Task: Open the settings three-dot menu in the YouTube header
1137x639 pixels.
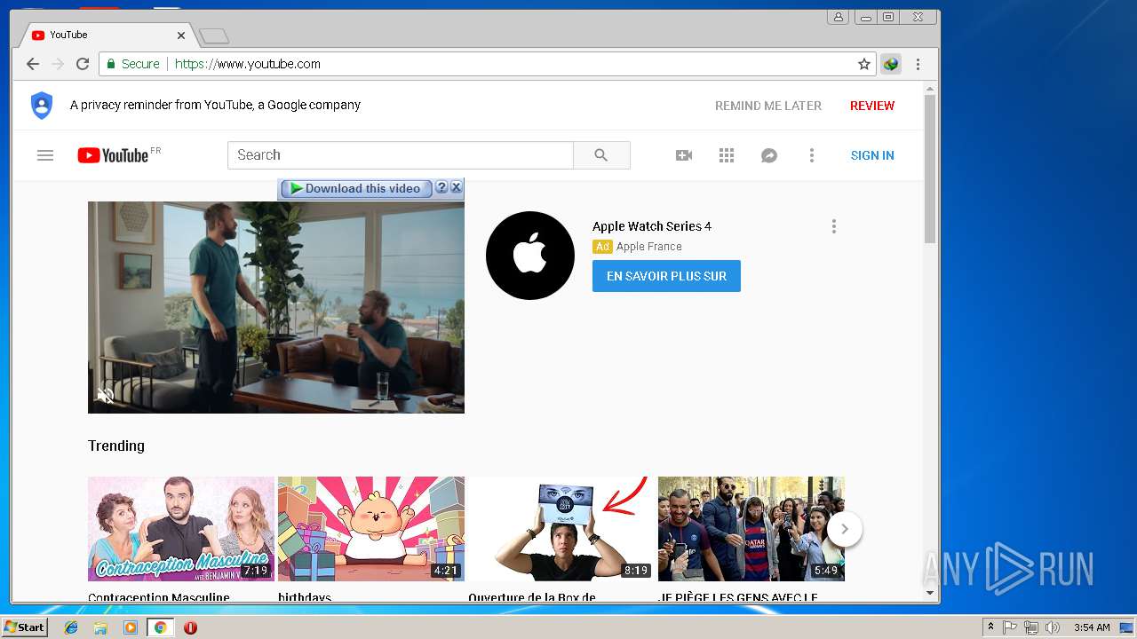Action: coord(811,155)
